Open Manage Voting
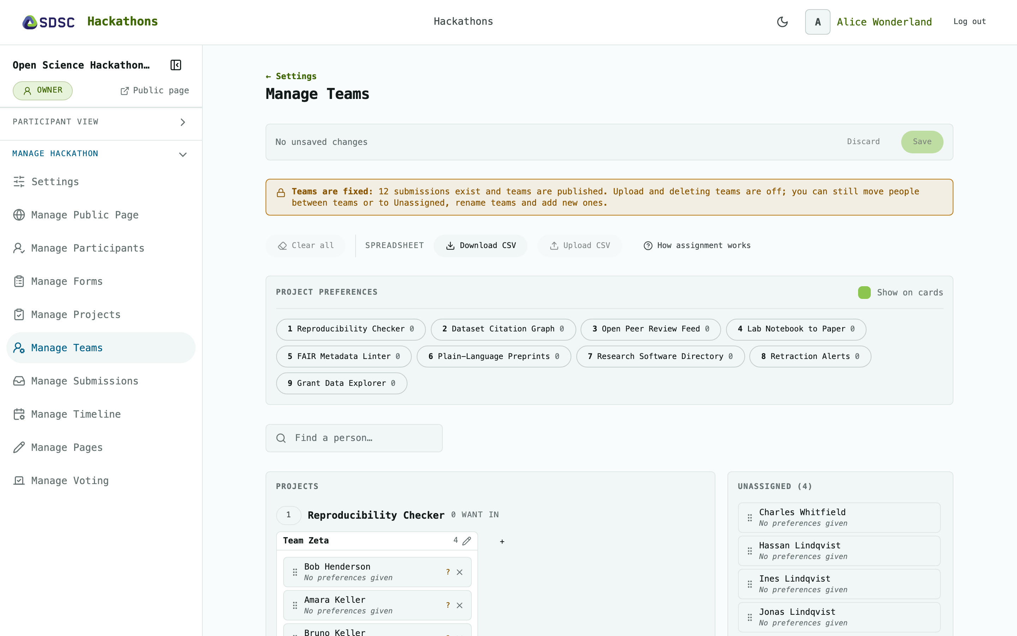1017x636 pixels. pyautogui.click(x=101, y=481)
